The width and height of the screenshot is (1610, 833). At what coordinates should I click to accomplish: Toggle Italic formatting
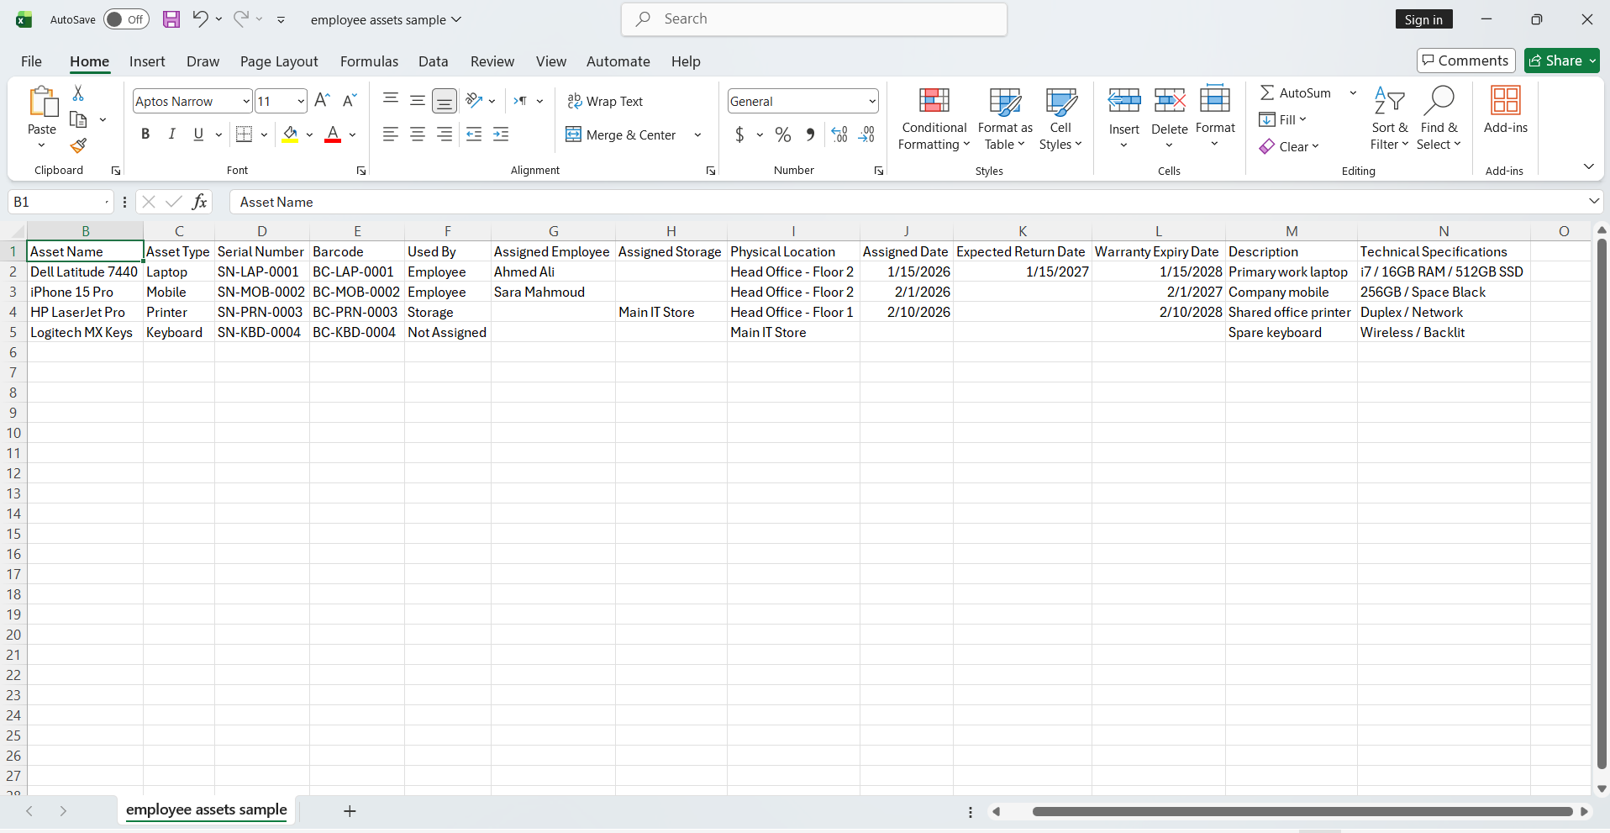click(x=172, y=134)
